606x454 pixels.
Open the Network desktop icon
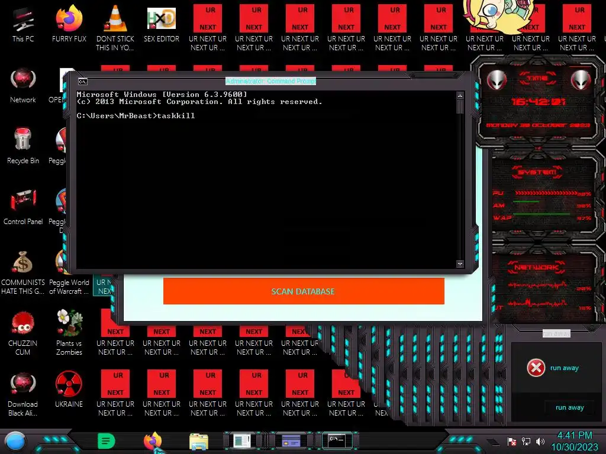point(23,85)
